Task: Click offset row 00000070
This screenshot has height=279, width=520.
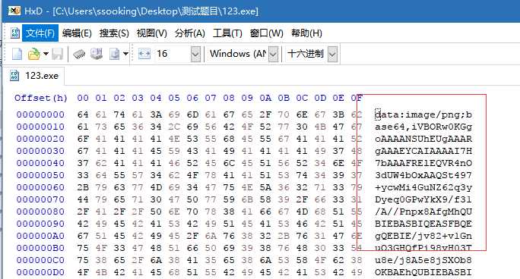Action: pyautogui.click(x=40, y=199)
